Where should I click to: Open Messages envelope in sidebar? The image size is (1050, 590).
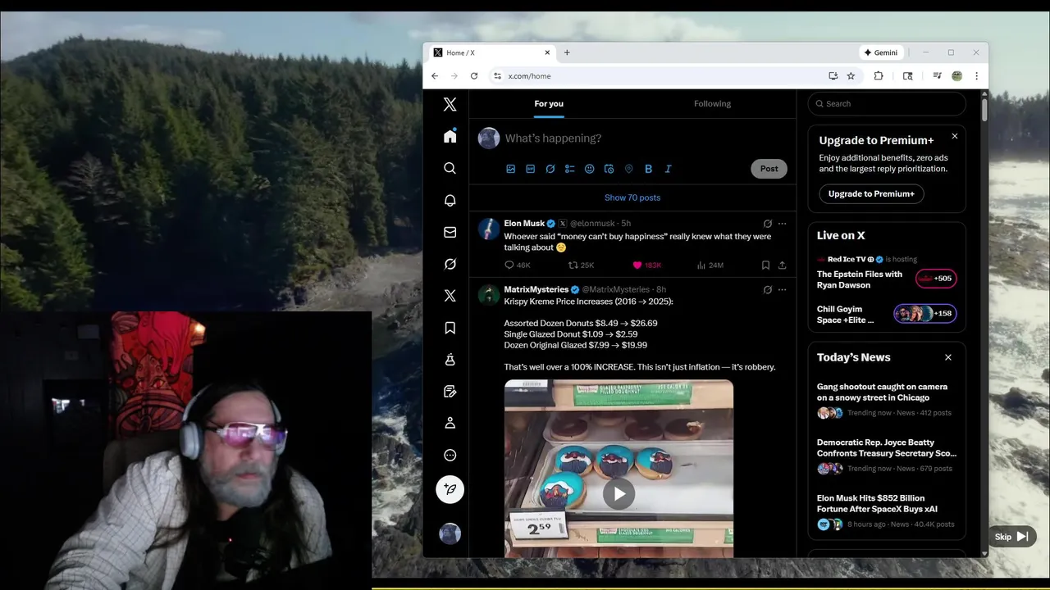pos(450,232)
